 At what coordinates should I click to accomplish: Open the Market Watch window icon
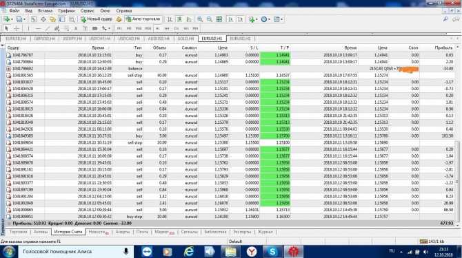34,19
